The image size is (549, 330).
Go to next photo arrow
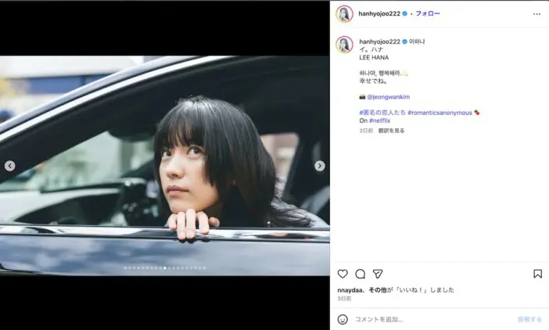tap(319, 166)
